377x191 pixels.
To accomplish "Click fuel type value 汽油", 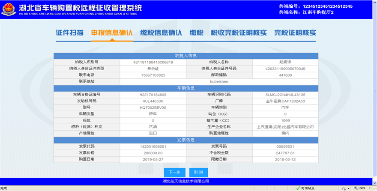I will [153, 127].
